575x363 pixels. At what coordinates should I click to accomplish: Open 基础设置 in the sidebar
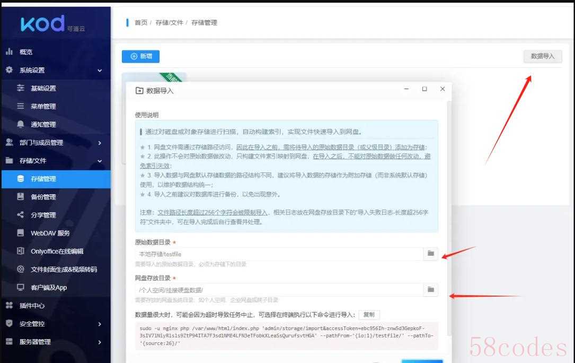click(x=56, y=88)
